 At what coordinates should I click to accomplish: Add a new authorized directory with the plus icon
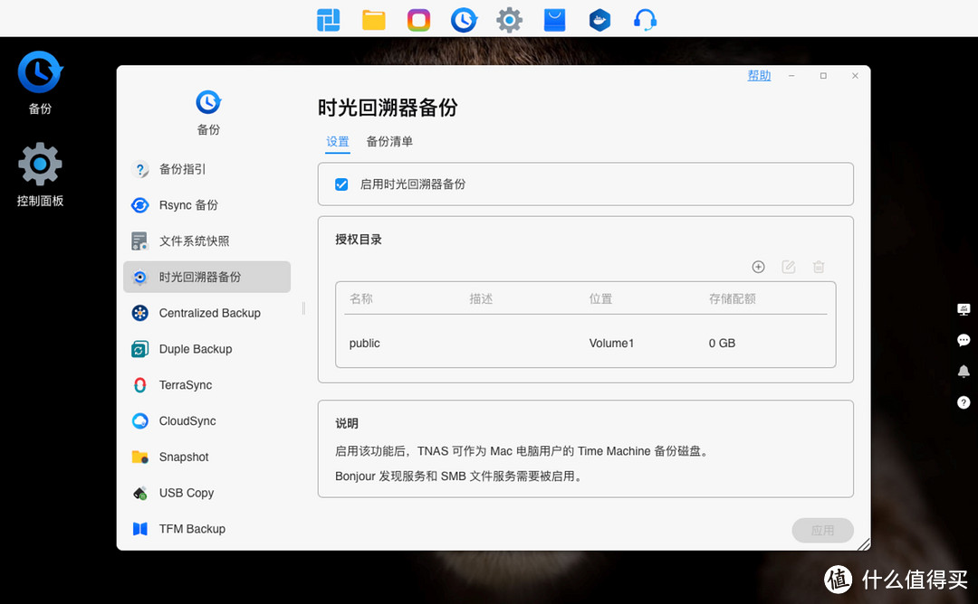[758, 267]
